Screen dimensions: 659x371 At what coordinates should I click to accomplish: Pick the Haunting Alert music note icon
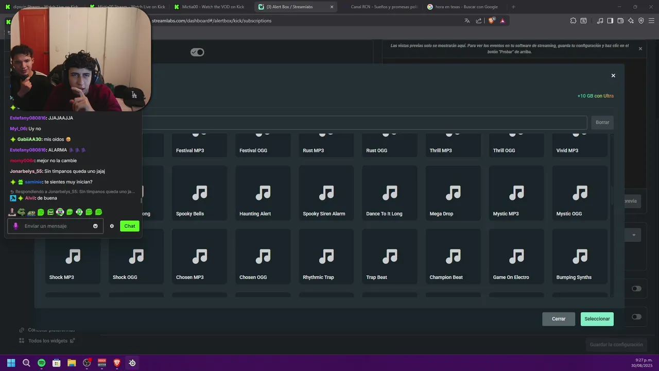click(263, 193)
